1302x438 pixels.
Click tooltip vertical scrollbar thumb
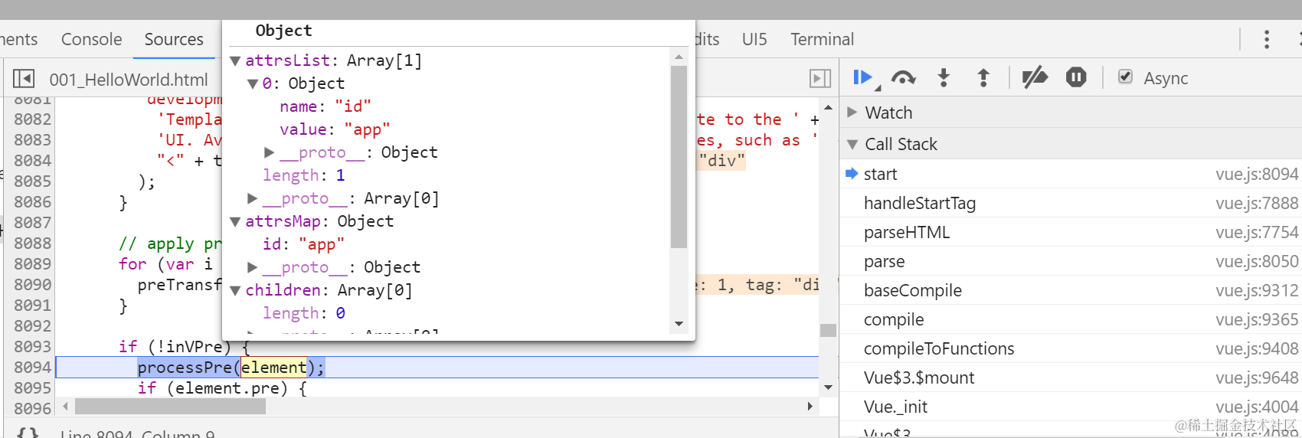679,157
